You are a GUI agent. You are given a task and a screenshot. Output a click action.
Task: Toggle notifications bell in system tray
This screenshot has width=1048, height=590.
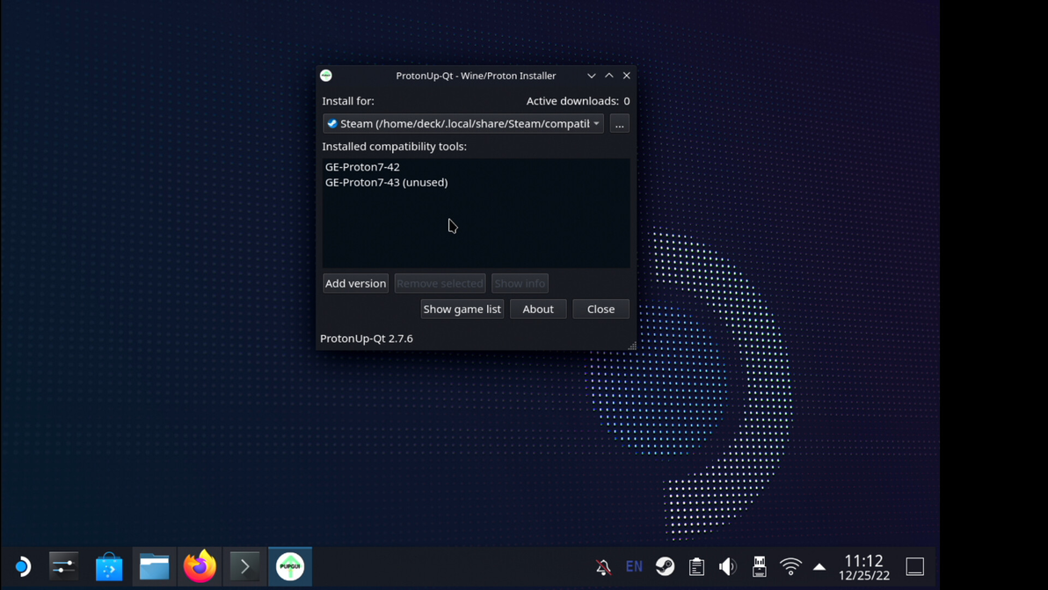603,566
